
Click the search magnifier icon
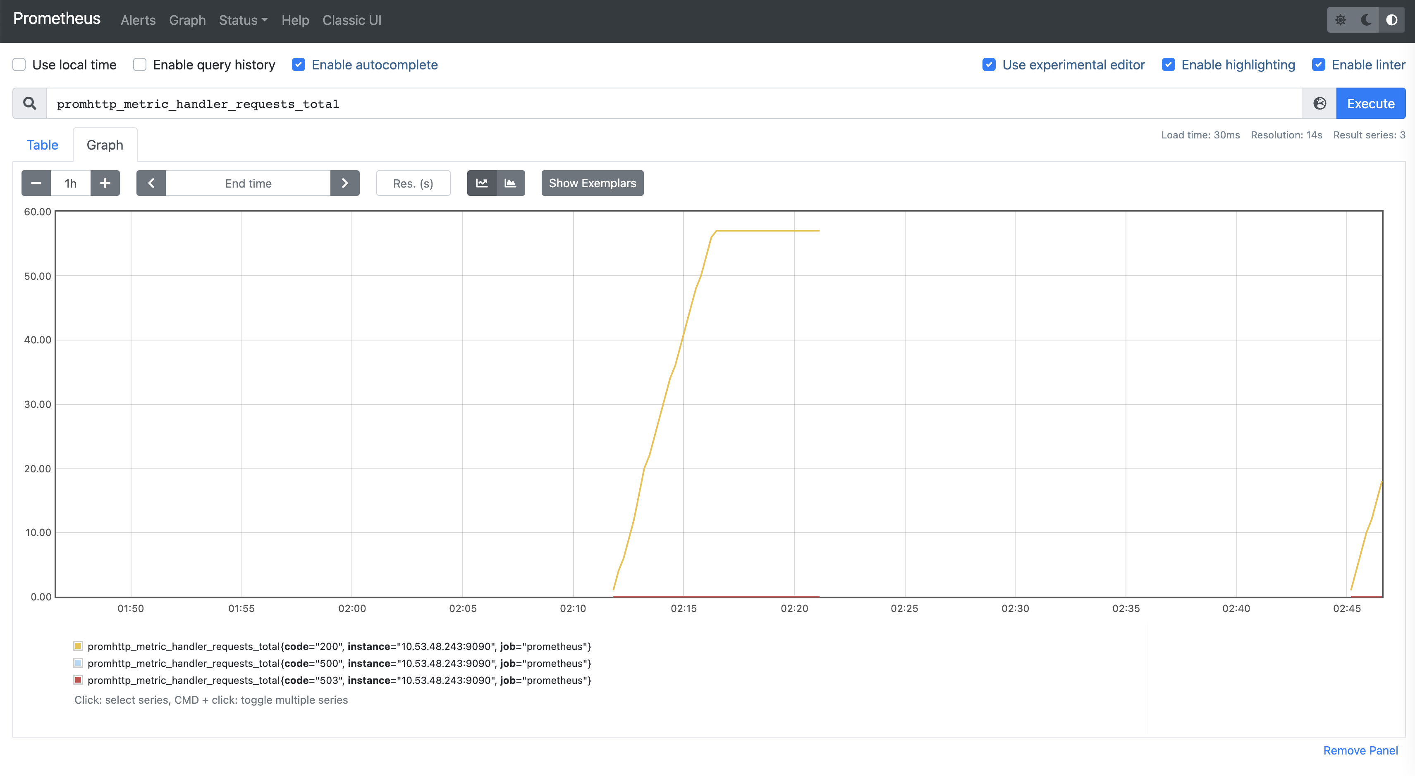point(30,103)
